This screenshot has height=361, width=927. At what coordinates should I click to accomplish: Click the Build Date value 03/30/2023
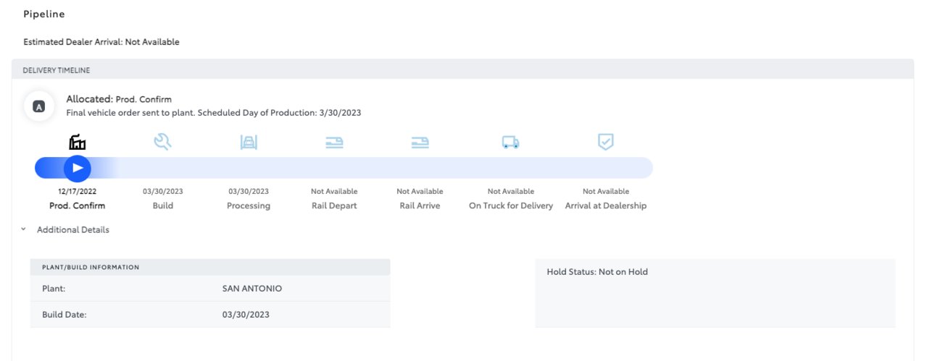pyautogui.click(x=246, y=315)
